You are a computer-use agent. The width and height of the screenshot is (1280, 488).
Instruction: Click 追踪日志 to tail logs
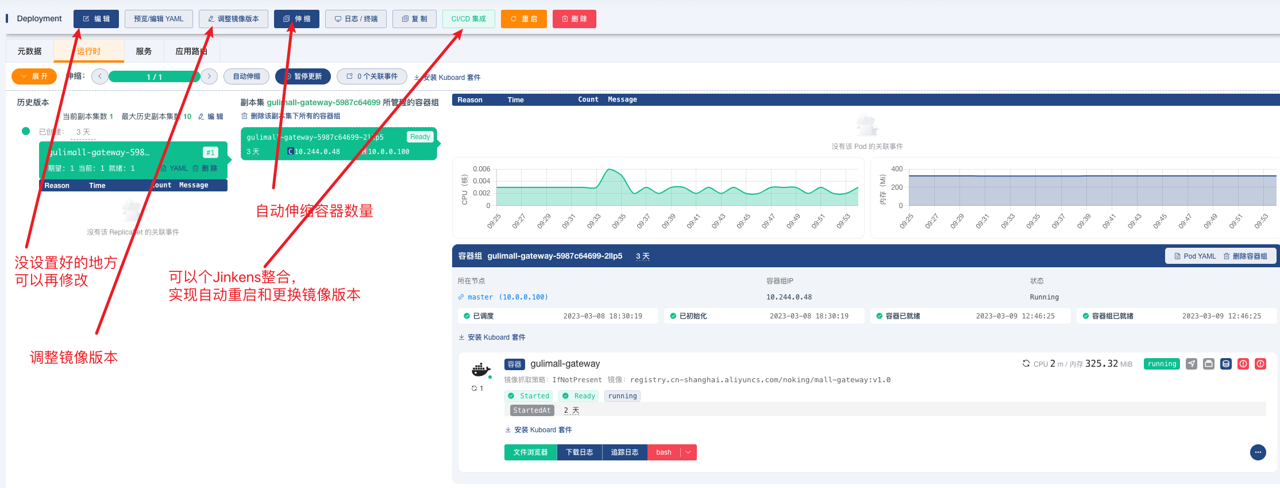624,452
